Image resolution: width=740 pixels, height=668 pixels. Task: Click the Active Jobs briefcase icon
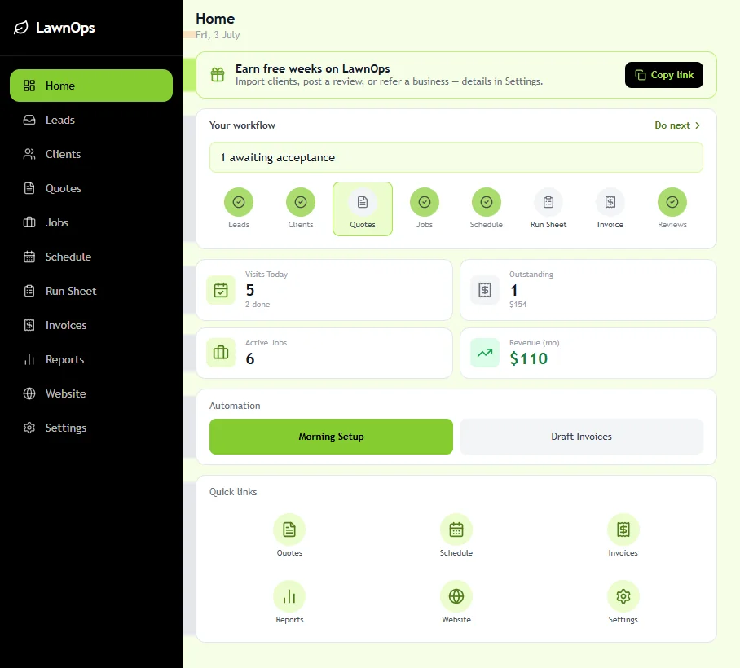[x=221, y=353]
